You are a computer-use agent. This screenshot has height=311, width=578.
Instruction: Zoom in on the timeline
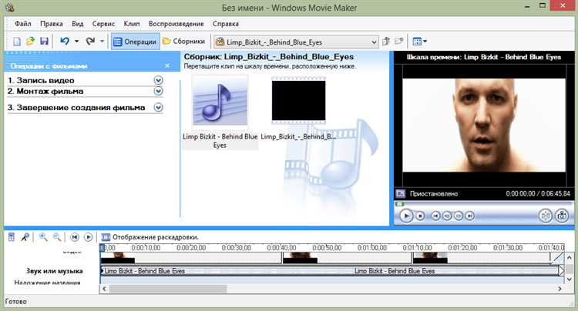point(43,237)
